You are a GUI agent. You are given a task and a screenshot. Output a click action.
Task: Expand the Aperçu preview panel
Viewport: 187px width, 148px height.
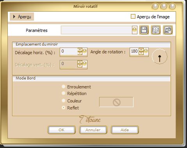pyautogui.click(x=22, y=17)
